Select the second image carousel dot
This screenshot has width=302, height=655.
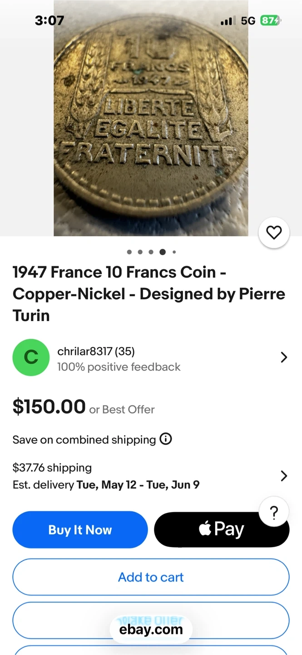pyautogui.click(x=140, y=252)
